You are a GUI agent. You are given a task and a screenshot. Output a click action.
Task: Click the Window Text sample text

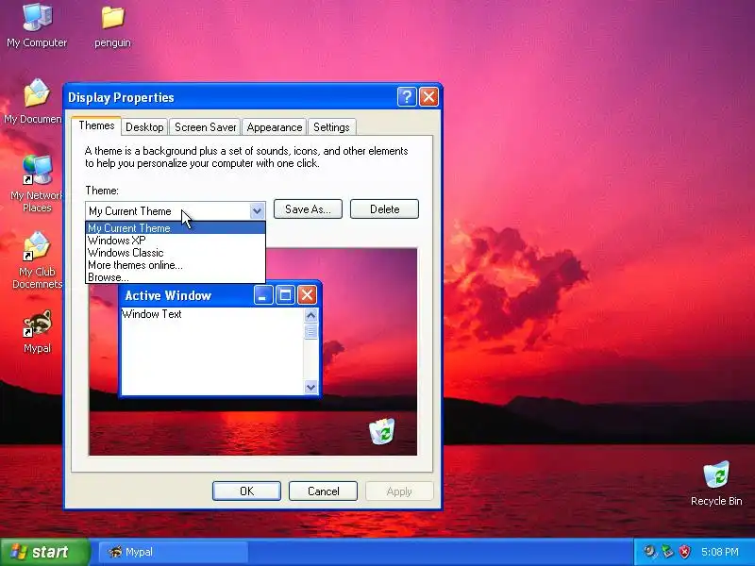(152, 314)
